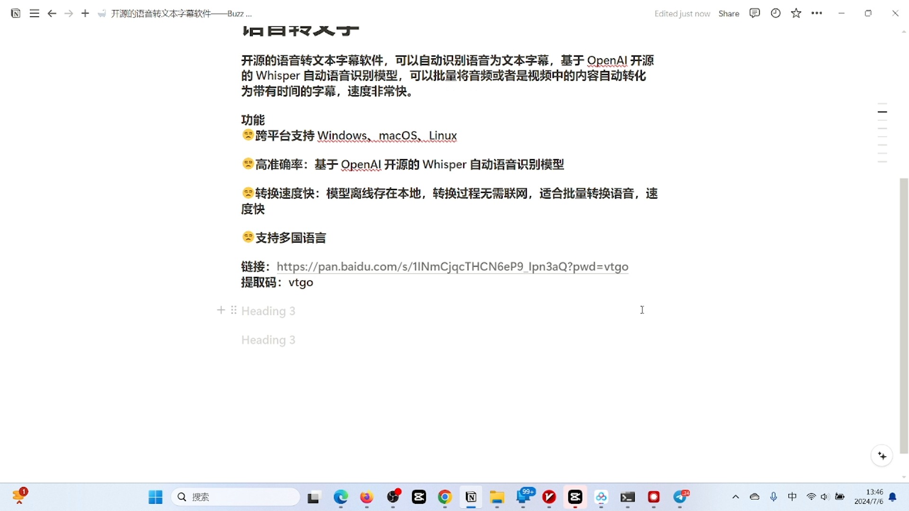Click the 支持多国语言 bullet text
This screenshot has width=909, height=511.
click(291, 238)
